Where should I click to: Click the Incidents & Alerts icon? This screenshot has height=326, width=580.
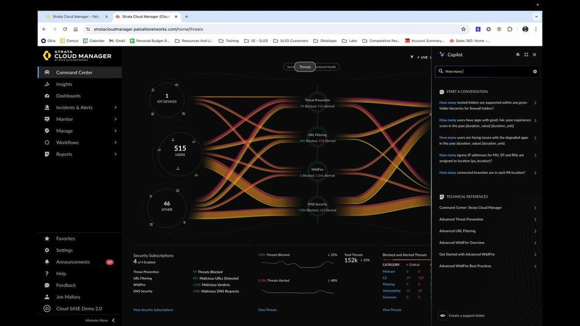(x=47, y=107)
